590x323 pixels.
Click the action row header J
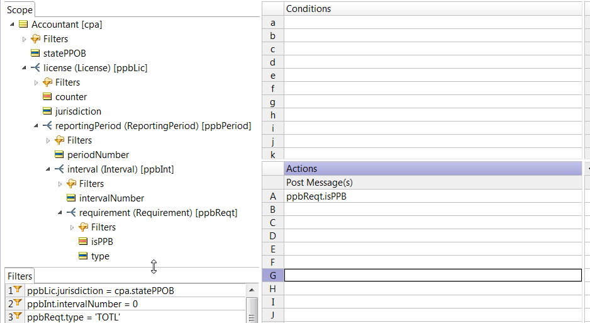tap(273, 315)
